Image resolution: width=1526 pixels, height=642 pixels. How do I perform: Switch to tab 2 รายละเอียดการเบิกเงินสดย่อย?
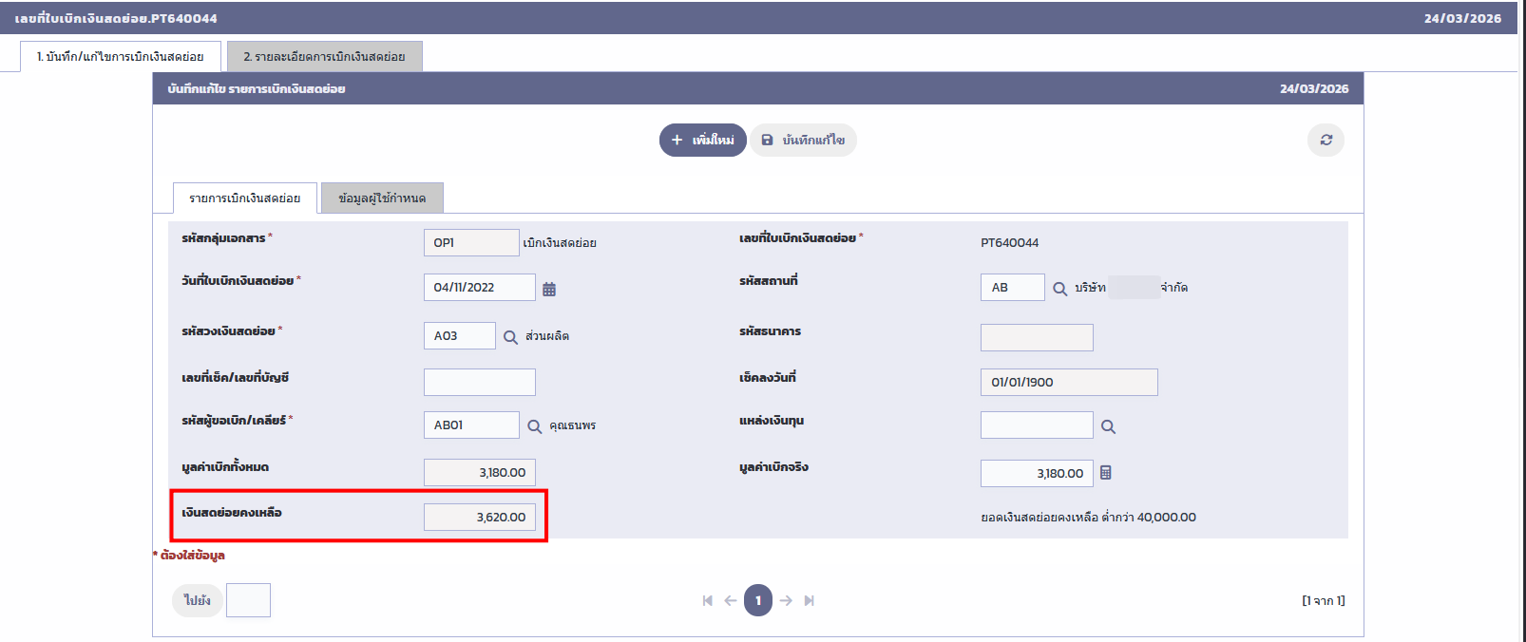(324, 57)
